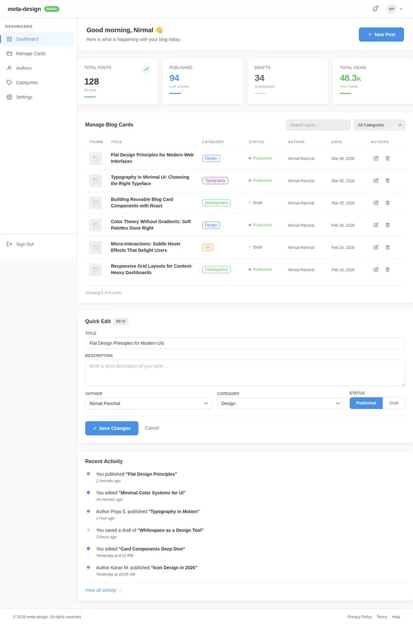The image size is (413, 625).
Task: Open Authors from the sidebar
Action: tap(24, 68)
